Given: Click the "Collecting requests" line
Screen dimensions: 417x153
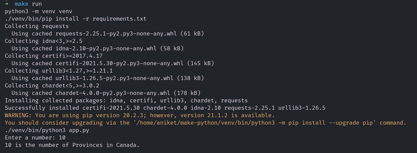Looking at the screenshot, I should click(x=36, y=26).
